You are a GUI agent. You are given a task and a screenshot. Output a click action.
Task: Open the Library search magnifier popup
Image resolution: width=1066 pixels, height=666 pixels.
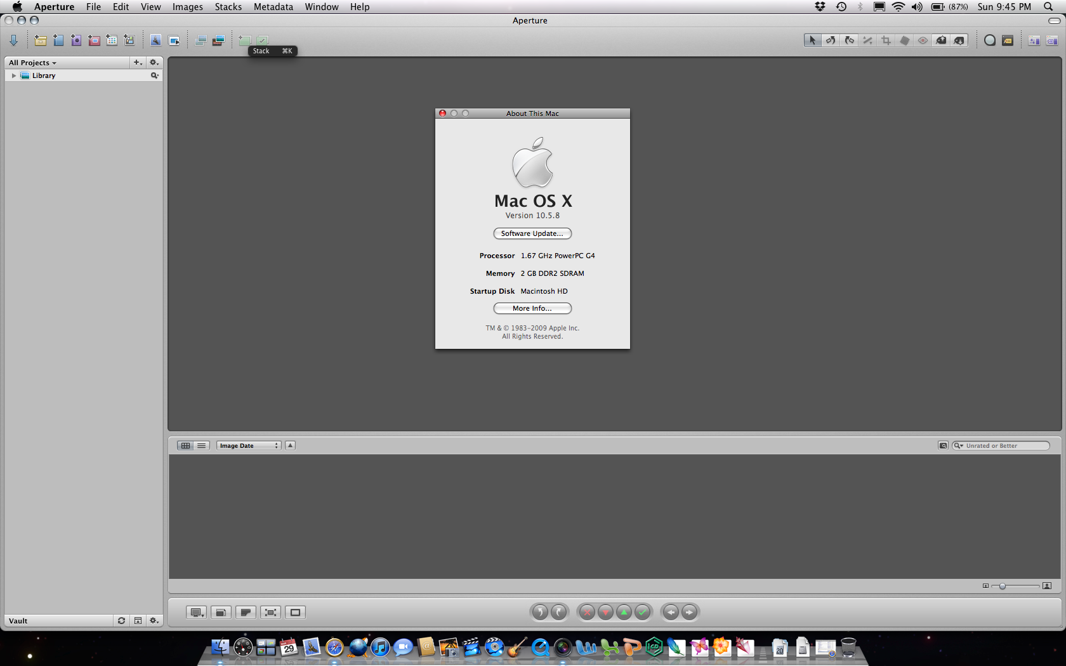pyautogui.click(x=154, y=75)
